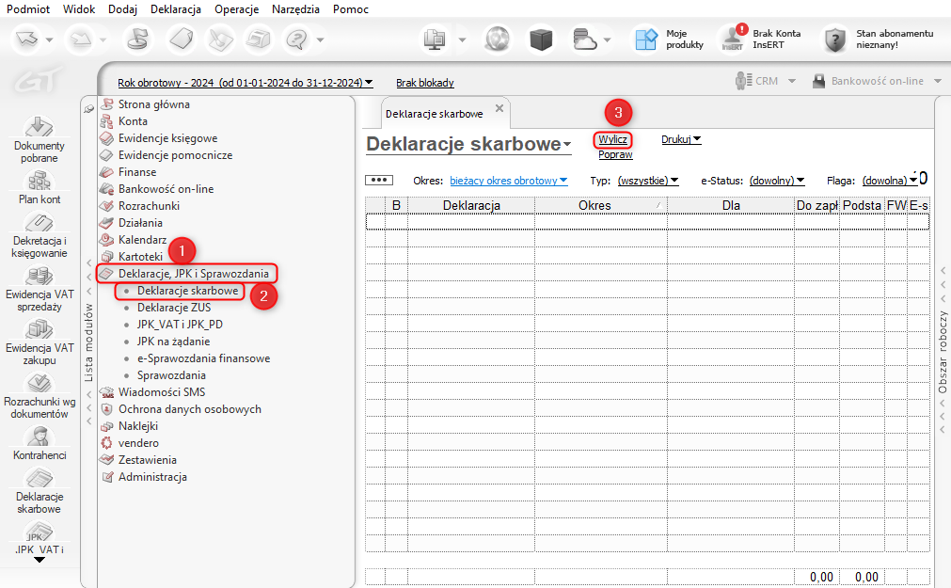Open Ewidencja VAT zakupu sidebar shortcut
951x588 pixels.
39,342
